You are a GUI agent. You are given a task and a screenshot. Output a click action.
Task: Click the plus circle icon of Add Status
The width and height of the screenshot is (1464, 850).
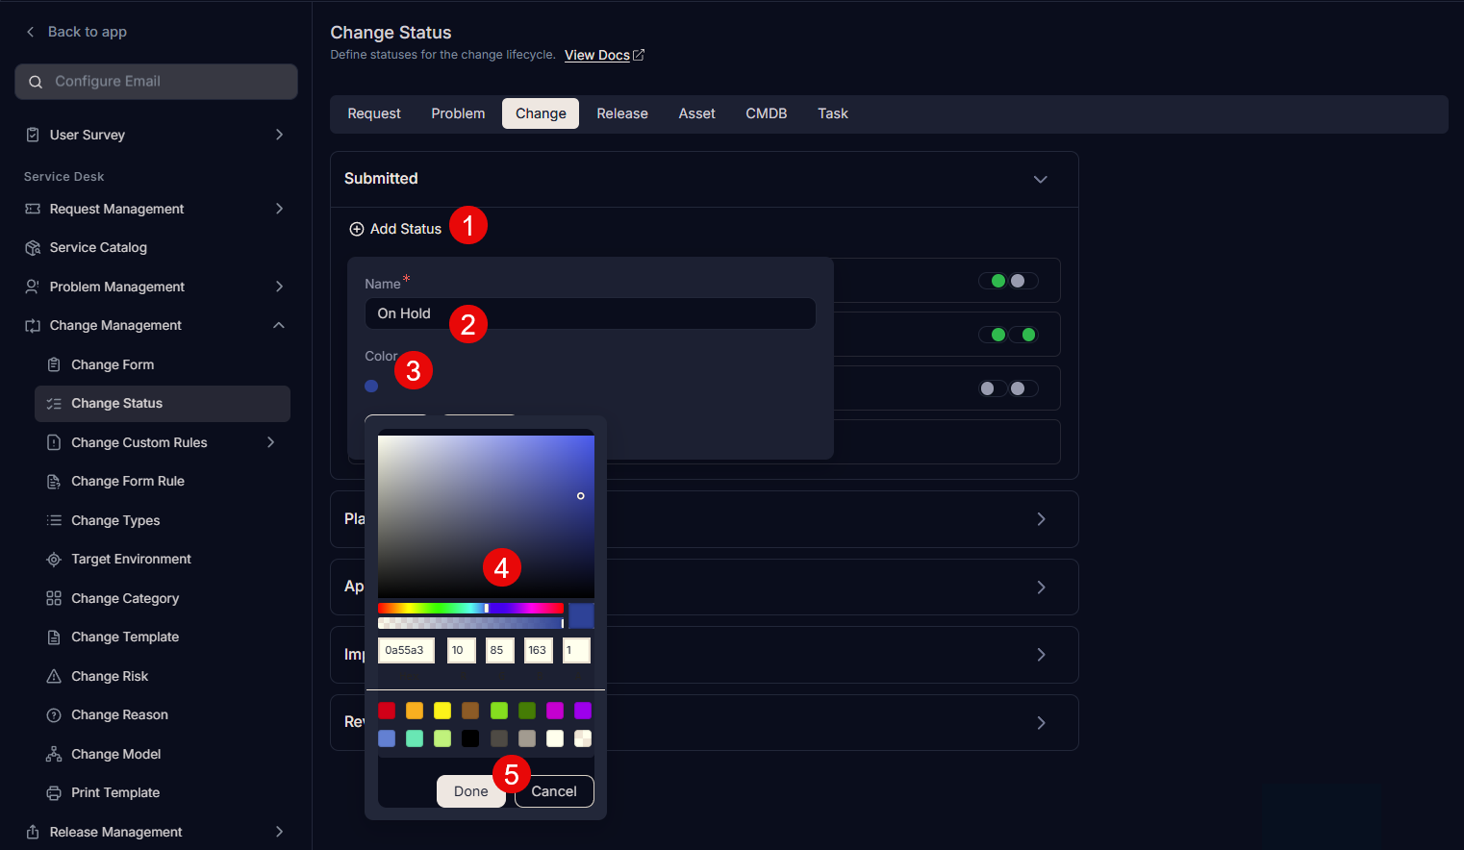[357, 229]
